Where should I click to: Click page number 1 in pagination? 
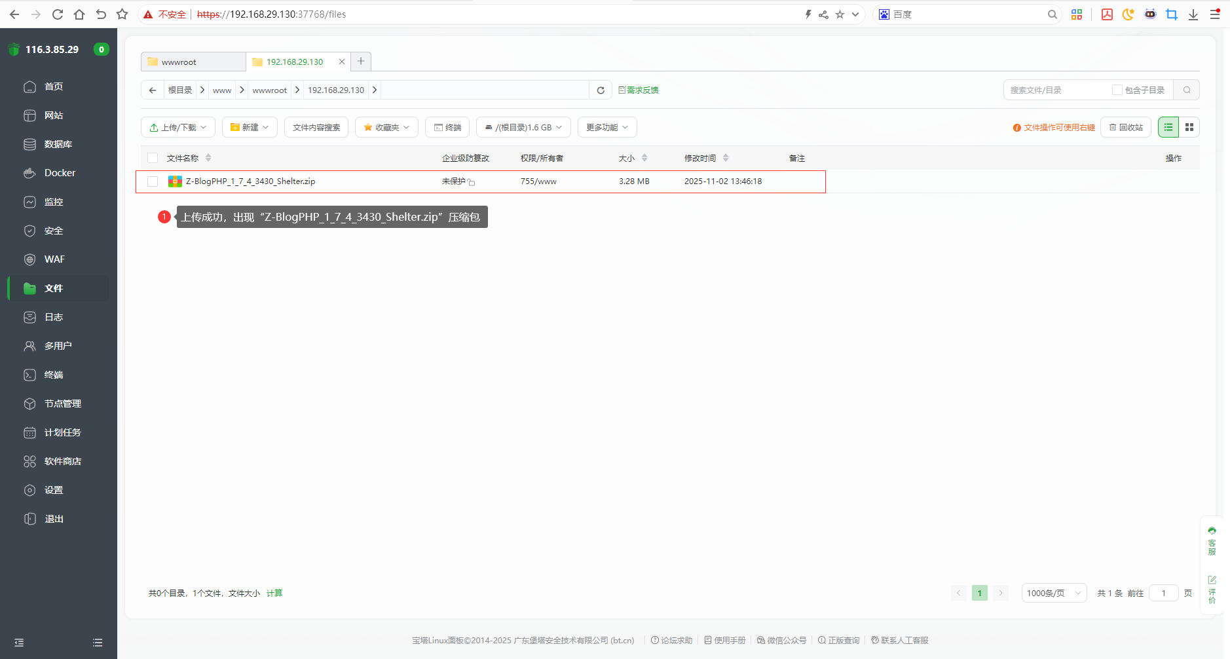click(979, 593)
